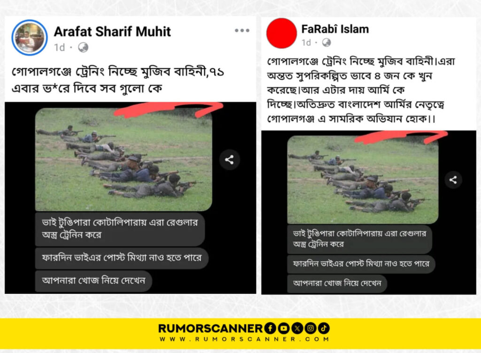481x353 pixels.
Task: Click FaRabî Islam's red profile avatar
Action: coord(281,33)
